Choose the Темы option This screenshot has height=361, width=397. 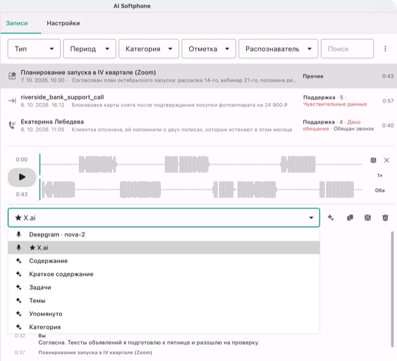point(164,300)
